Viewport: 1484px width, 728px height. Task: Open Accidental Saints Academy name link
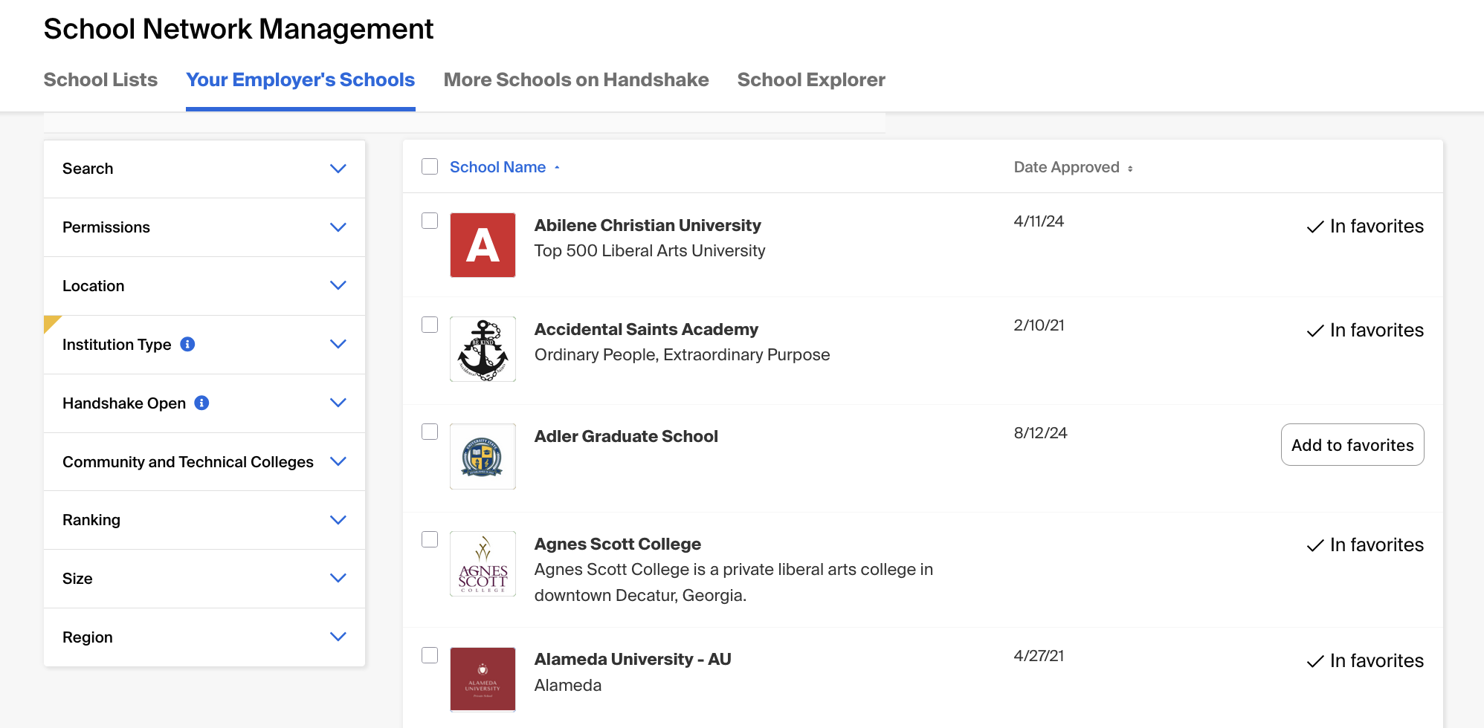646,329
